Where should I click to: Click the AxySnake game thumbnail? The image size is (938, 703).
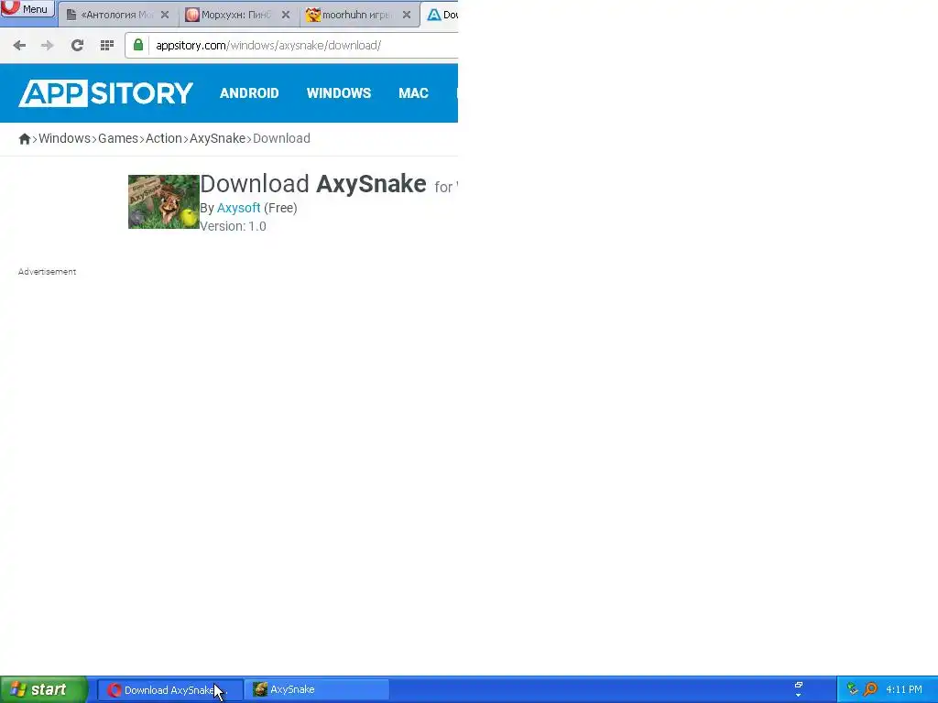(163, 201)
